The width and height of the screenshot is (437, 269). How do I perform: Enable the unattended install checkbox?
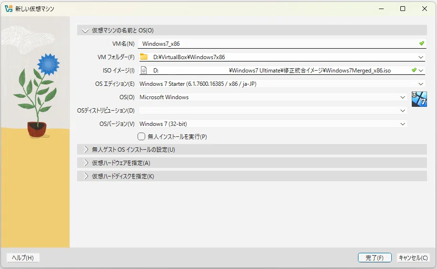(x=141, y=136)
